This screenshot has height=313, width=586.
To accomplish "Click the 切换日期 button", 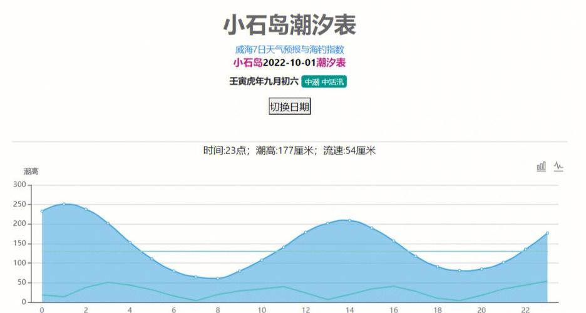I will click(290, 107).
